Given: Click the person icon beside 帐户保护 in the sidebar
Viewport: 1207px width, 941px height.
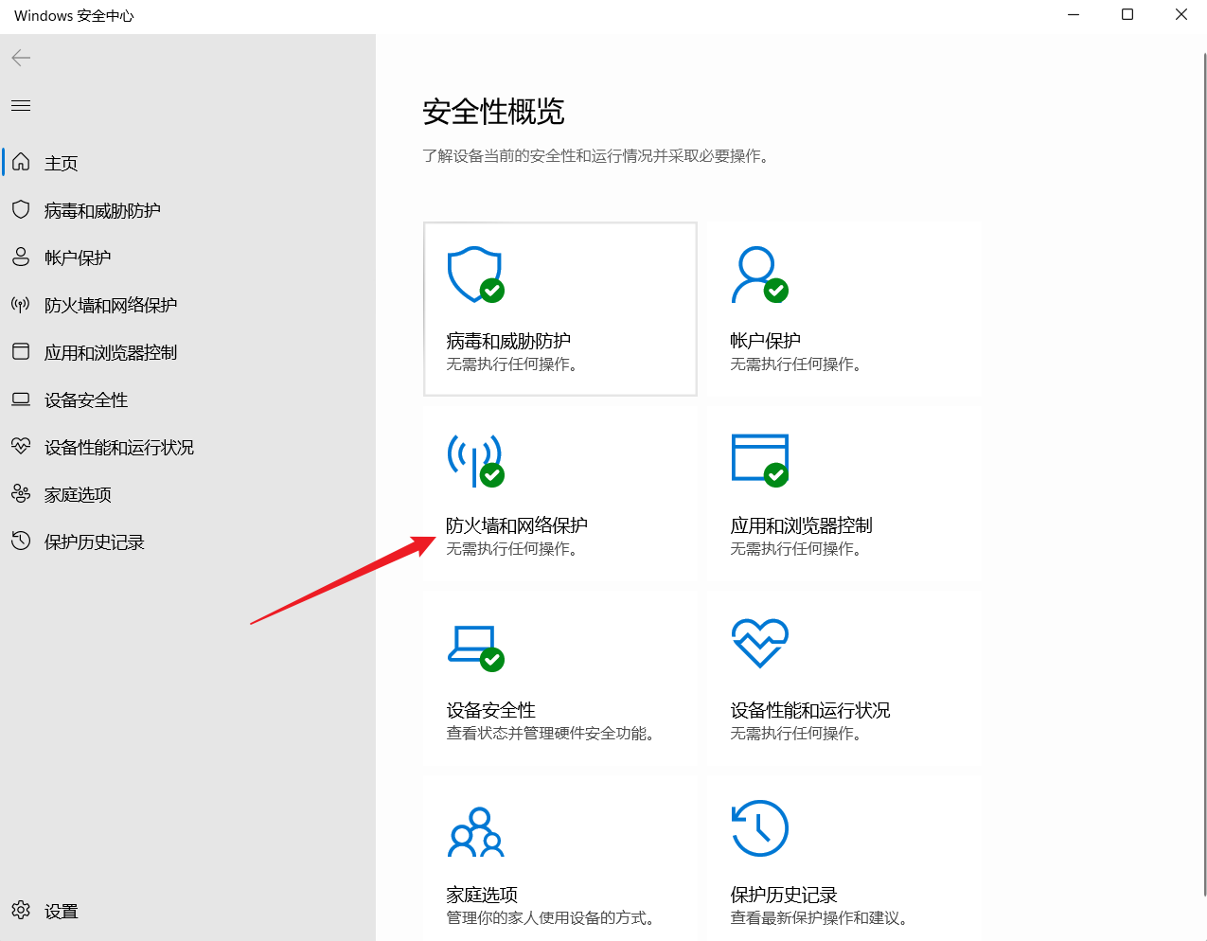Looking at the screenshot, I should coord(21,257).
